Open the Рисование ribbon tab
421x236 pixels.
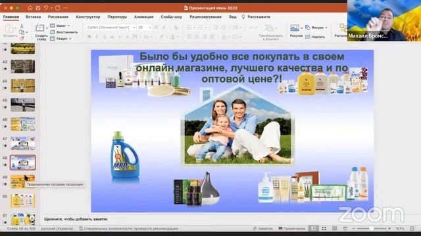point(59,16)
